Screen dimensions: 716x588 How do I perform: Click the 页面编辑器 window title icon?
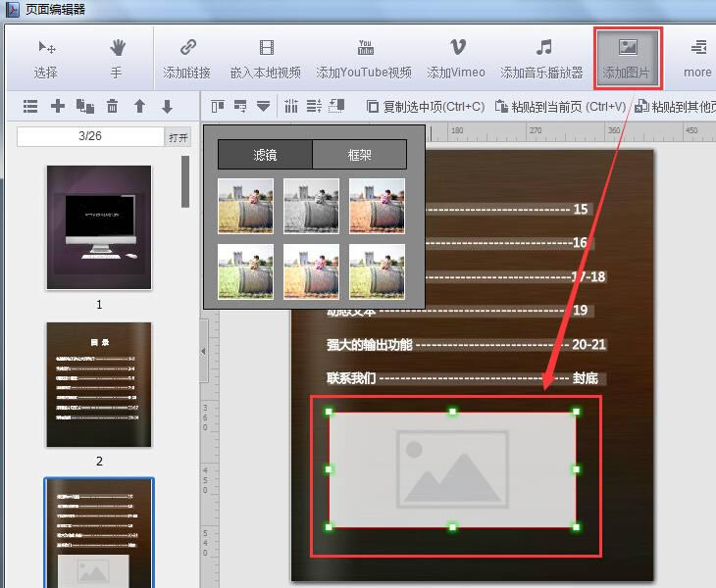pyautogui.click(x=12, y=9)
